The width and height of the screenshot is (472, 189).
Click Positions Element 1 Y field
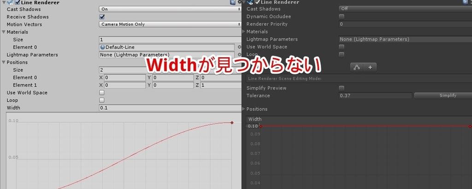click(x=173, y=85)
